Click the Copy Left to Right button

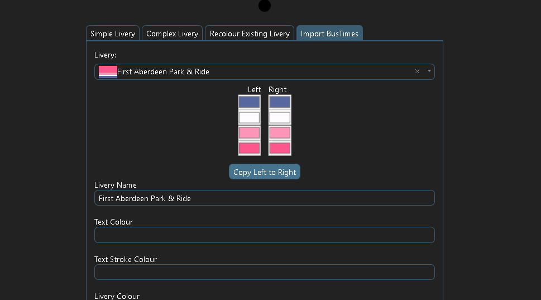pos(265,172)
